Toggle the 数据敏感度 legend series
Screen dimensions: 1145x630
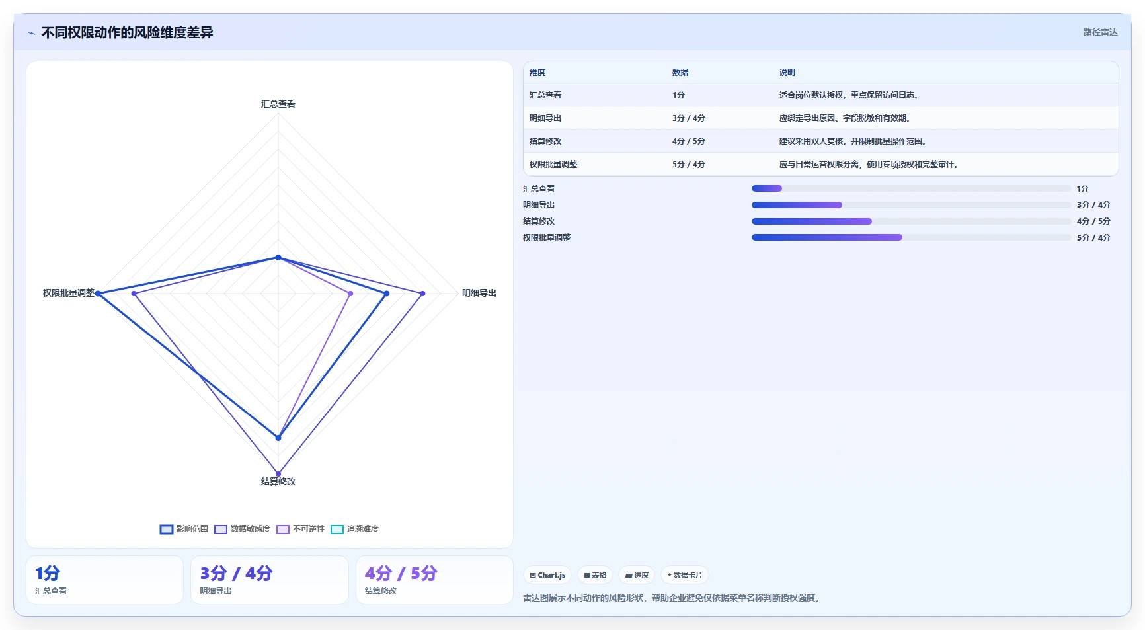click(x=242, y=529)
